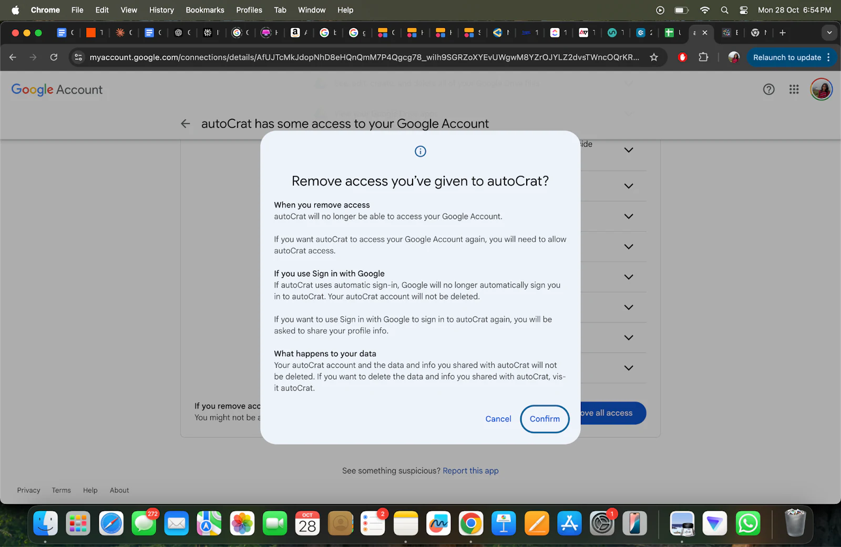This screenshot has width=841, height=547.
Task: Close the active Chrome tab
Action: 705,33
